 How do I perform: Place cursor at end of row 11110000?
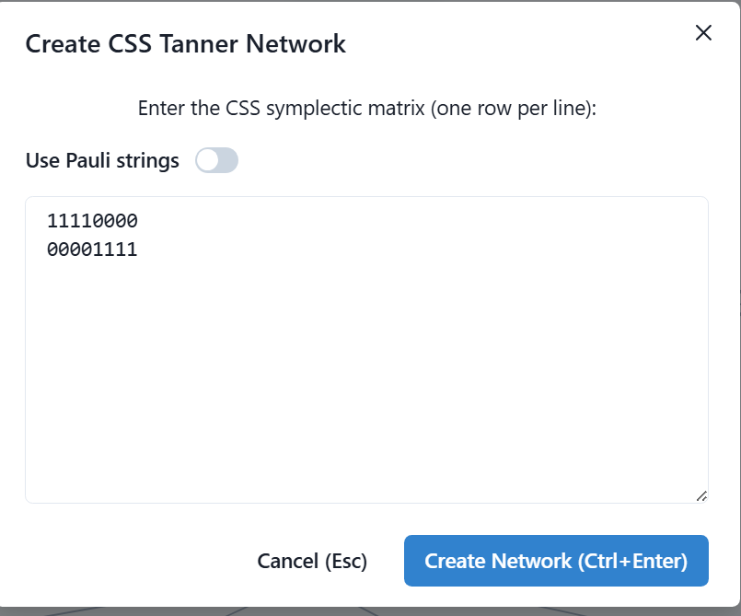click(138, 221)
